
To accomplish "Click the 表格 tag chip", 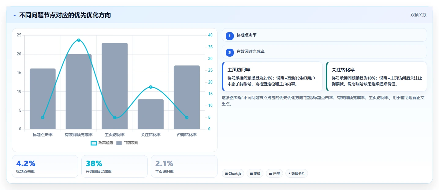I will click(x=255, y=173).
